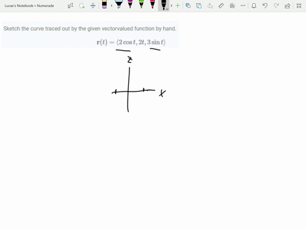
Task: Select the text/object selection tool
Action: tap(70, 6)
